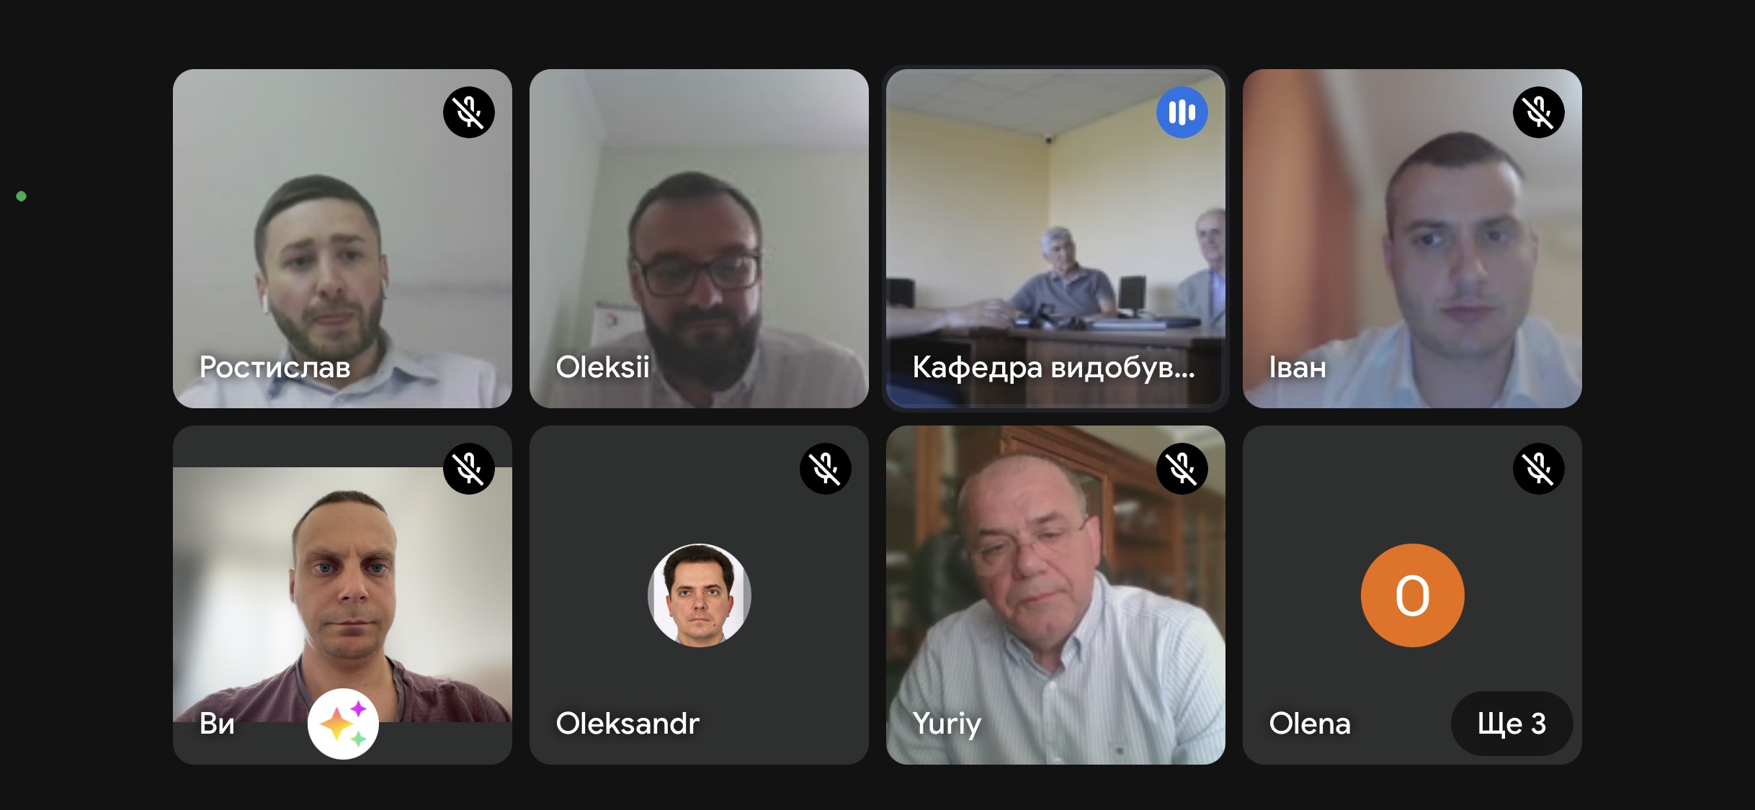This screenshot has height=810, width=1755.
Task: Click the blue speaking indicator on Кафедра tile
Action: 1182,112
